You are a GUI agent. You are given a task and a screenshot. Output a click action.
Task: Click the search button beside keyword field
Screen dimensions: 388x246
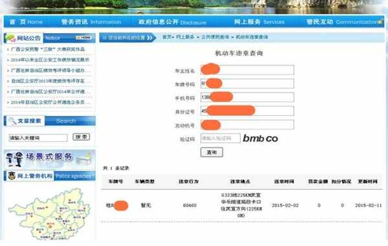(x=81, y=137)
